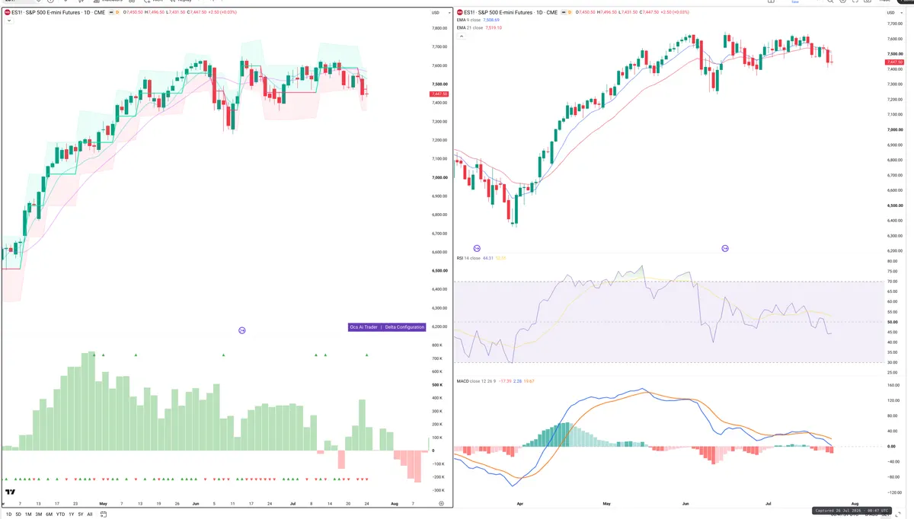Click the 70.00 level on the RSI scale
The image size is (914, 519).
pos(892,282)
